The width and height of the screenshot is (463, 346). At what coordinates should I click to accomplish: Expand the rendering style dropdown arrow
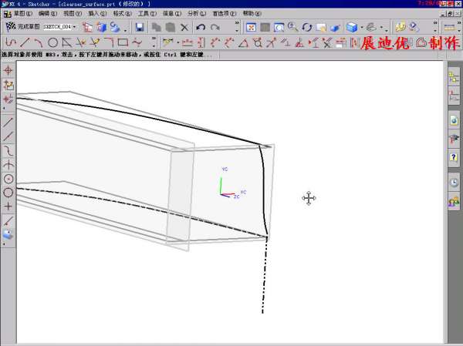coord(362,27)
